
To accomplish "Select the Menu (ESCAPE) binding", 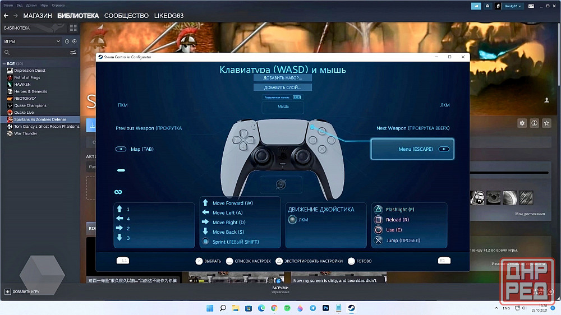I will tap(412, 149).
